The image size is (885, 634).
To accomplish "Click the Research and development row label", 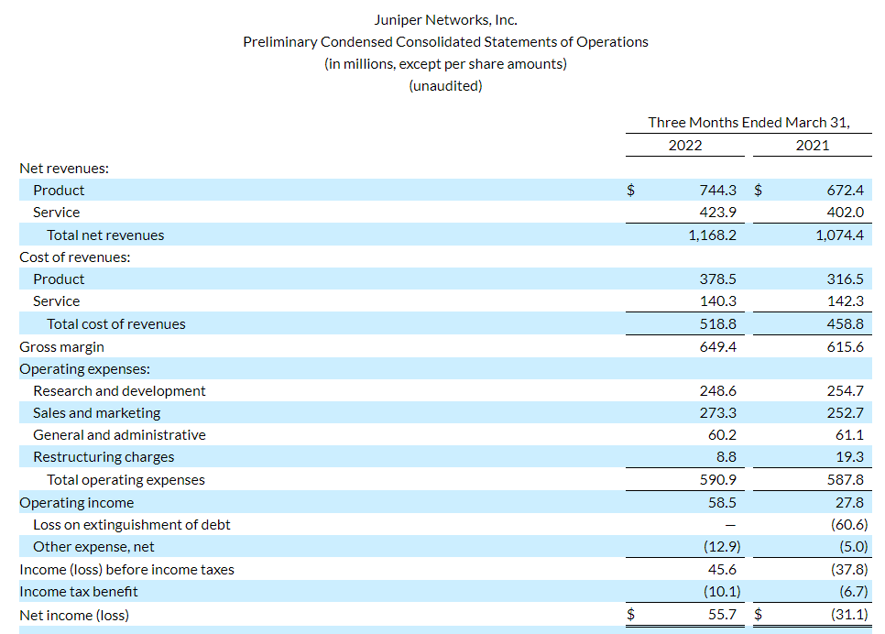I will click(119, 390).
